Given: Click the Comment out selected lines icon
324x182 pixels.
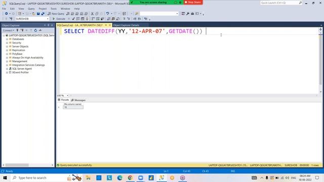Looking at the screenshot, I should [x=124, y=19].
